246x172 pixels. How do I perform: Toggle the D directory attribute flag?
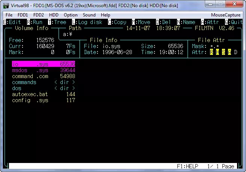tap(235, 52)
